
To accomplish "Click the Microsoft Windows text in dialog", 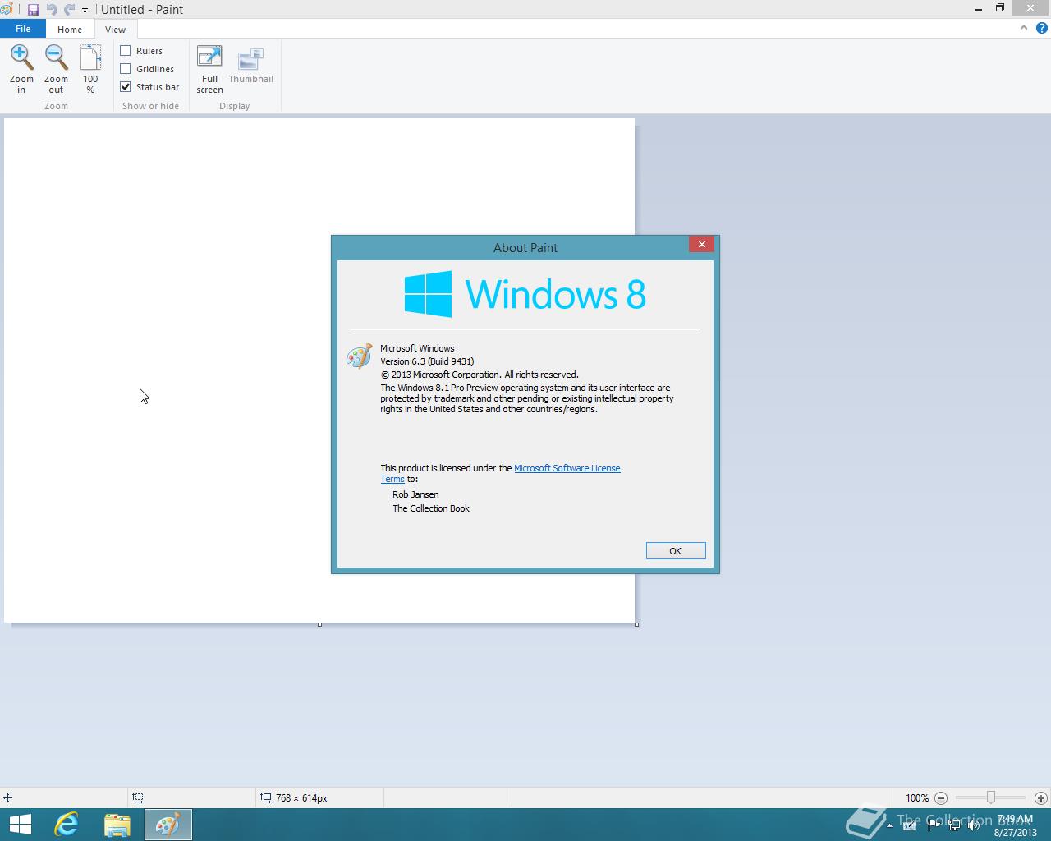I will (417, 348).
